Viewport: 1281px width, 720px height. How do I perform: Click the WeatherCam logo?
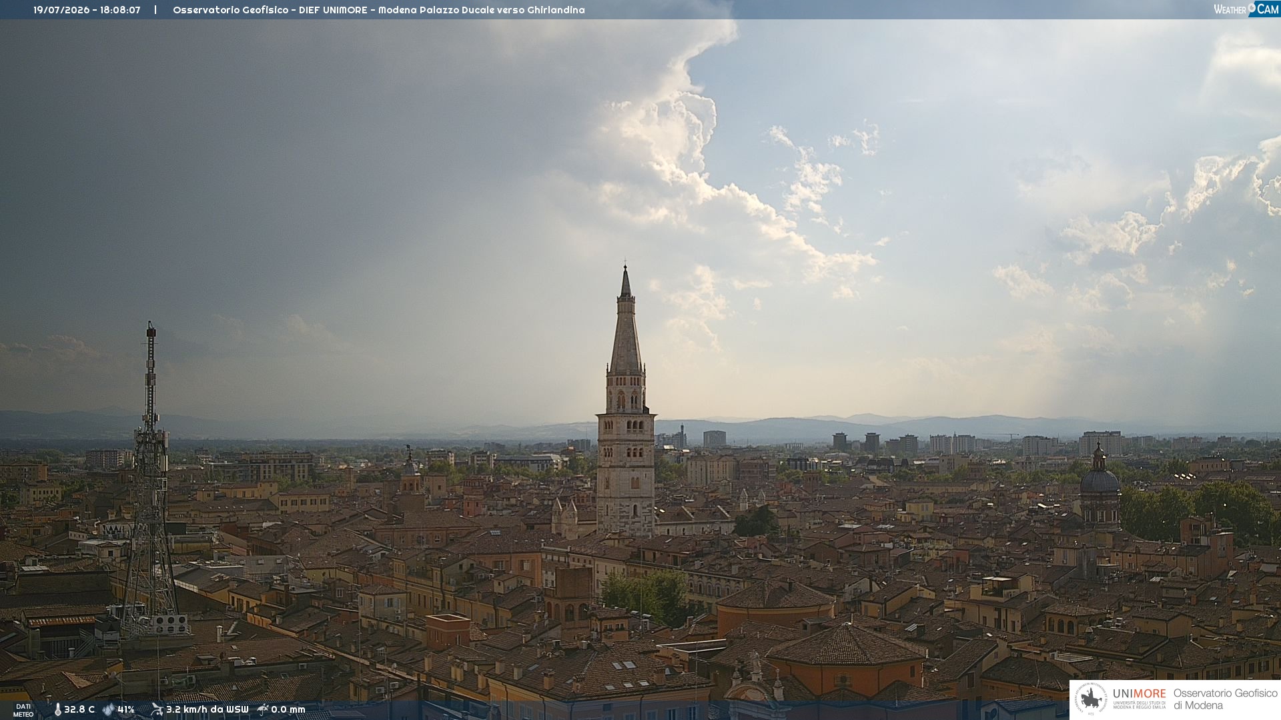click(1246, 9)
